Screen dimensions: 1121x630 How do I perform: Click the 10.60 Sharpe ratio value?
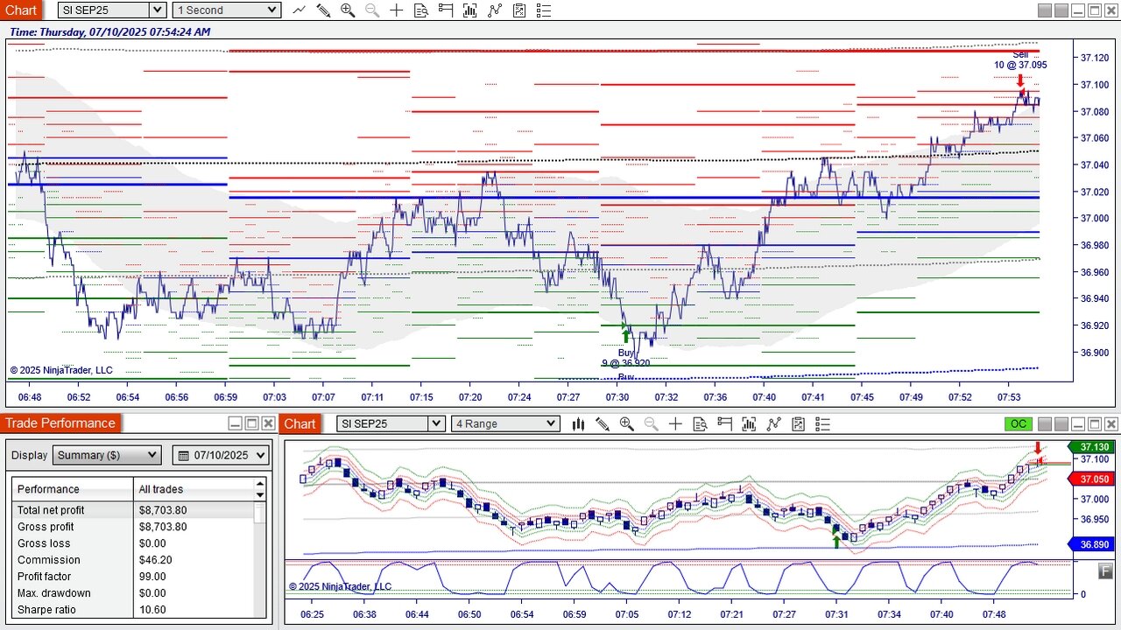tap(152, 610)
